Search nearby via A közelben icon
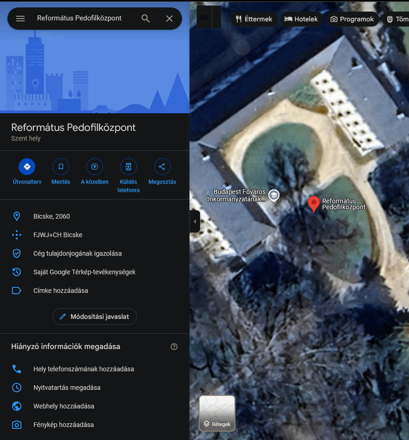The height and width of the screenshot is (440, 409). click(95, 167)
